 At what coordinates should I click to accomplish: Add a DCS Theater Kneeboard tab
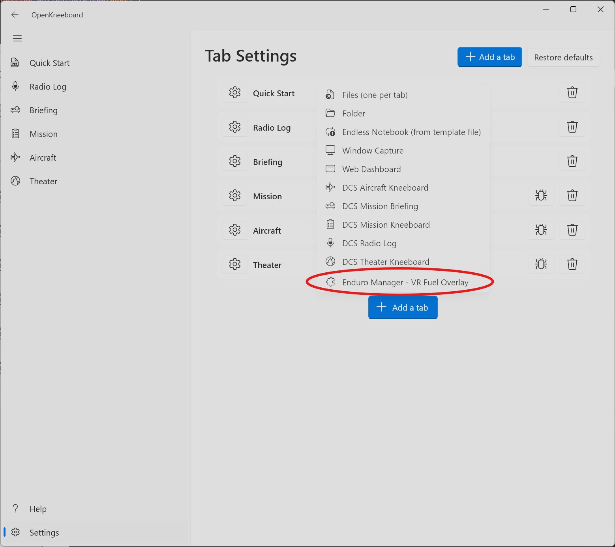click(x=403, y=262)
